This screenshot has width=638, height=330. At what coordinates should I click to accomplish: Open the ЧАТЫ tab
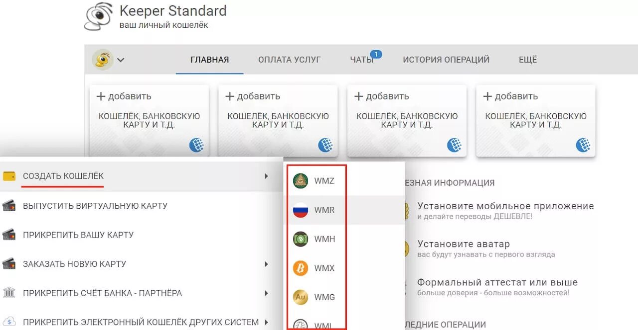tap(362, 60)
